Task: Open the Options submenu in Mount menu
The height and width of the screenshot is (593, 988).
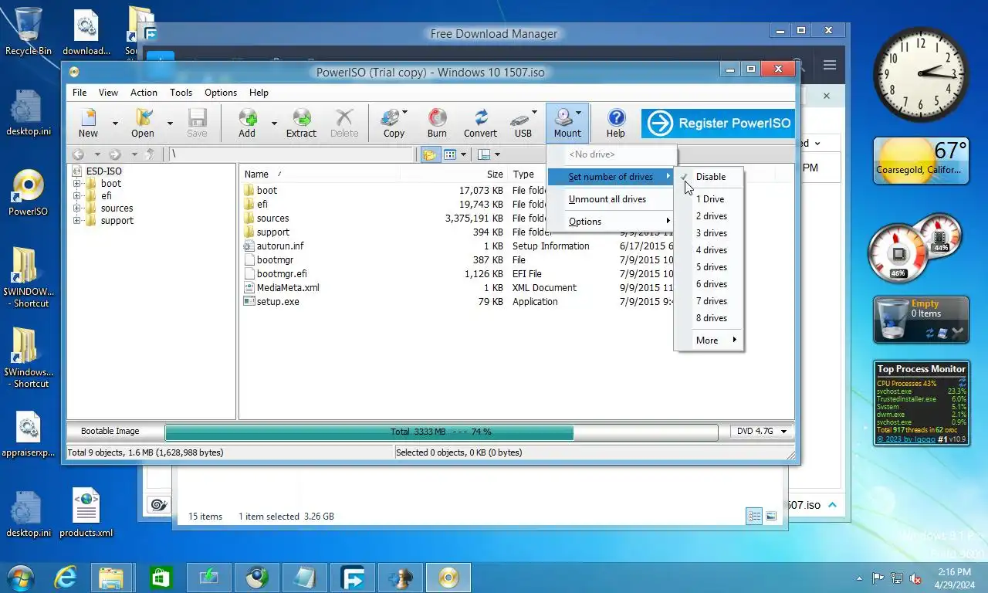Action: click(x=611, y=222)
